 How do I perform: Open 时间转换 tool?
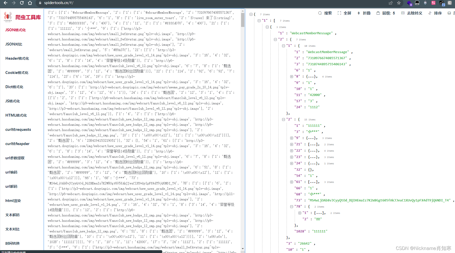pos(12,243)
